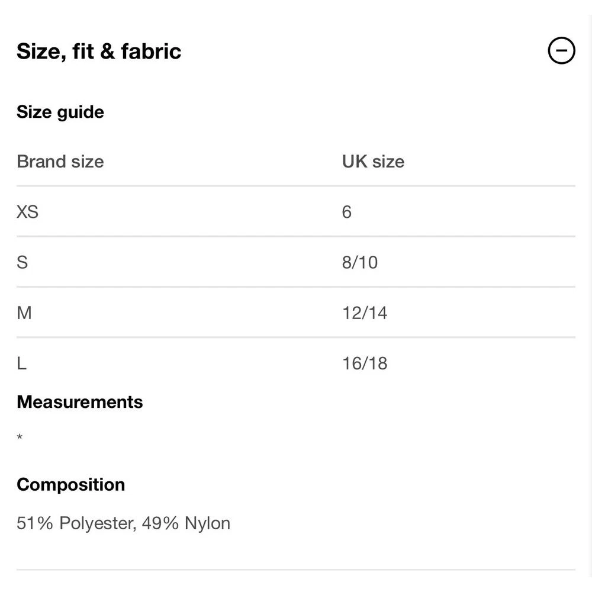The width and height of the screenshot is (592, 592).
Task: Select the "Composition" subheading
Action: [x=71, y=484]
